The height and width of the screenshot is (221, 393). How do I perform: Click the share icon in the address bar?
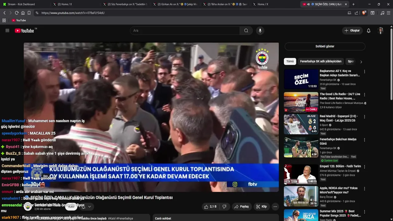pos(356,13)
